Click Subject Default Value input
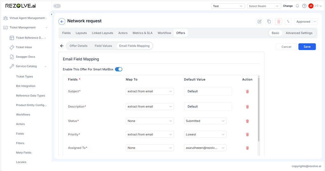Screen dimensions: 325x171 [208, 91]
